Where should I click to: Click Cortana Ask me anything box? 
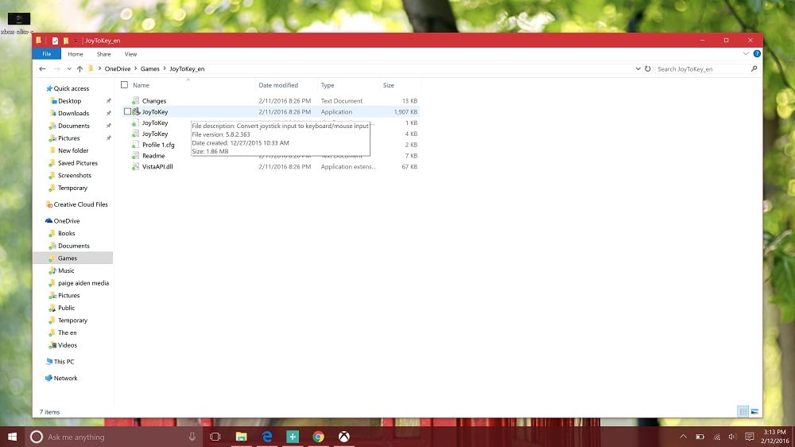pos(114,437)
